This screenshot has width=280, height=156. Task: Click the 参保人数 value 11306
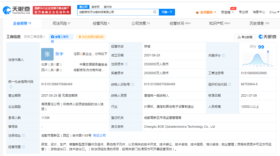tap(45, 118)
